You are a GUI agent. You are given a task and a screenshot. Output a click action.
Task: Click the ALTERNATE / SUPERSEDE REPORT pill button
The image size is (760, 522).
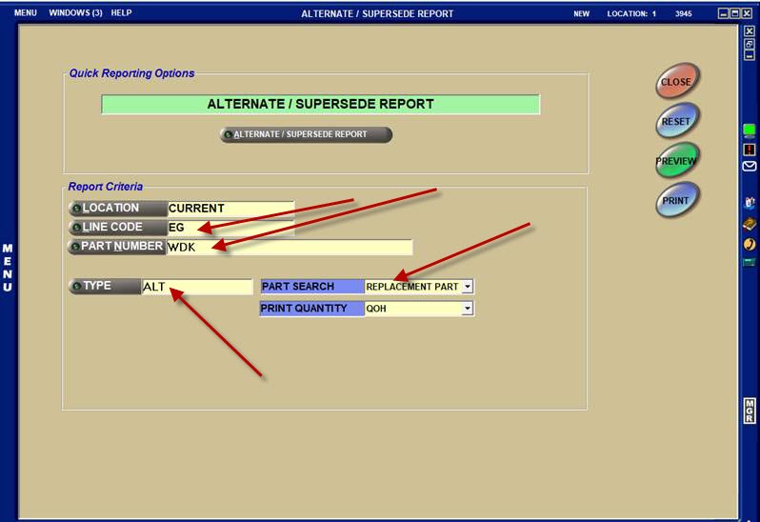(x=306, y=134)
